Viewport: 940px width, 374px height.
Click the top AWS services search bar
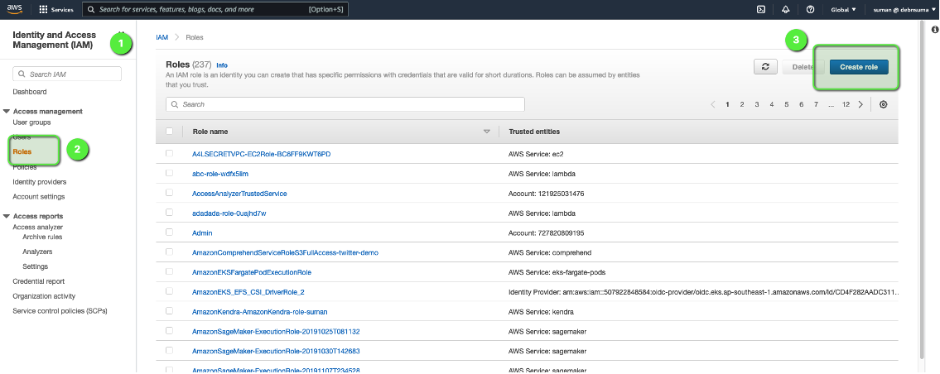click(215, 10)
